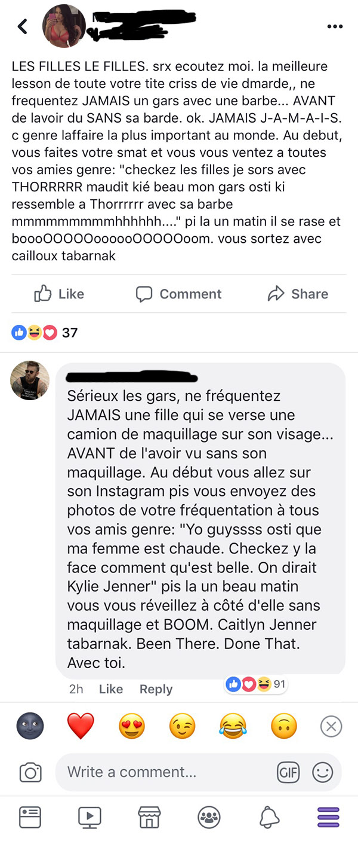The image size is (358, 841).
Task: Insert the tears of joy emoji
Action: pos(233,727)
